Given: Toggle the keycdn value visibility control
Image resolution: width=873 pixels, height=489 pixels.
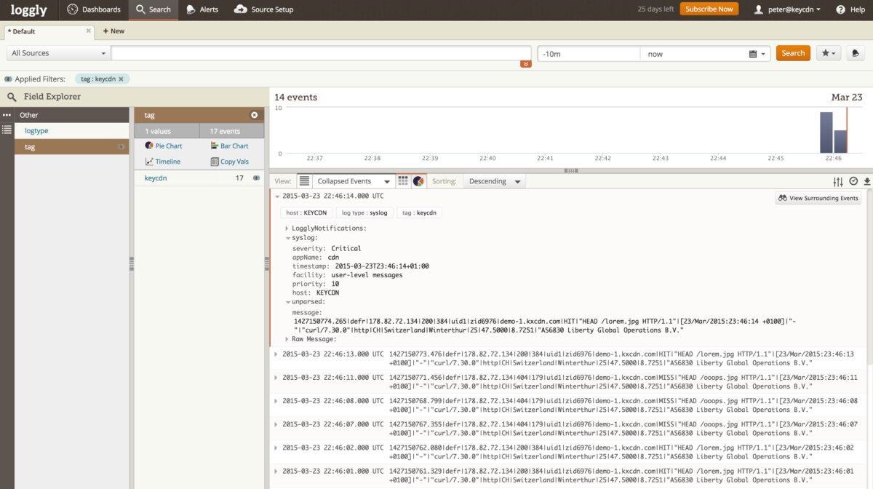Looking at the screenshot, I should click(x=257, y=178).
